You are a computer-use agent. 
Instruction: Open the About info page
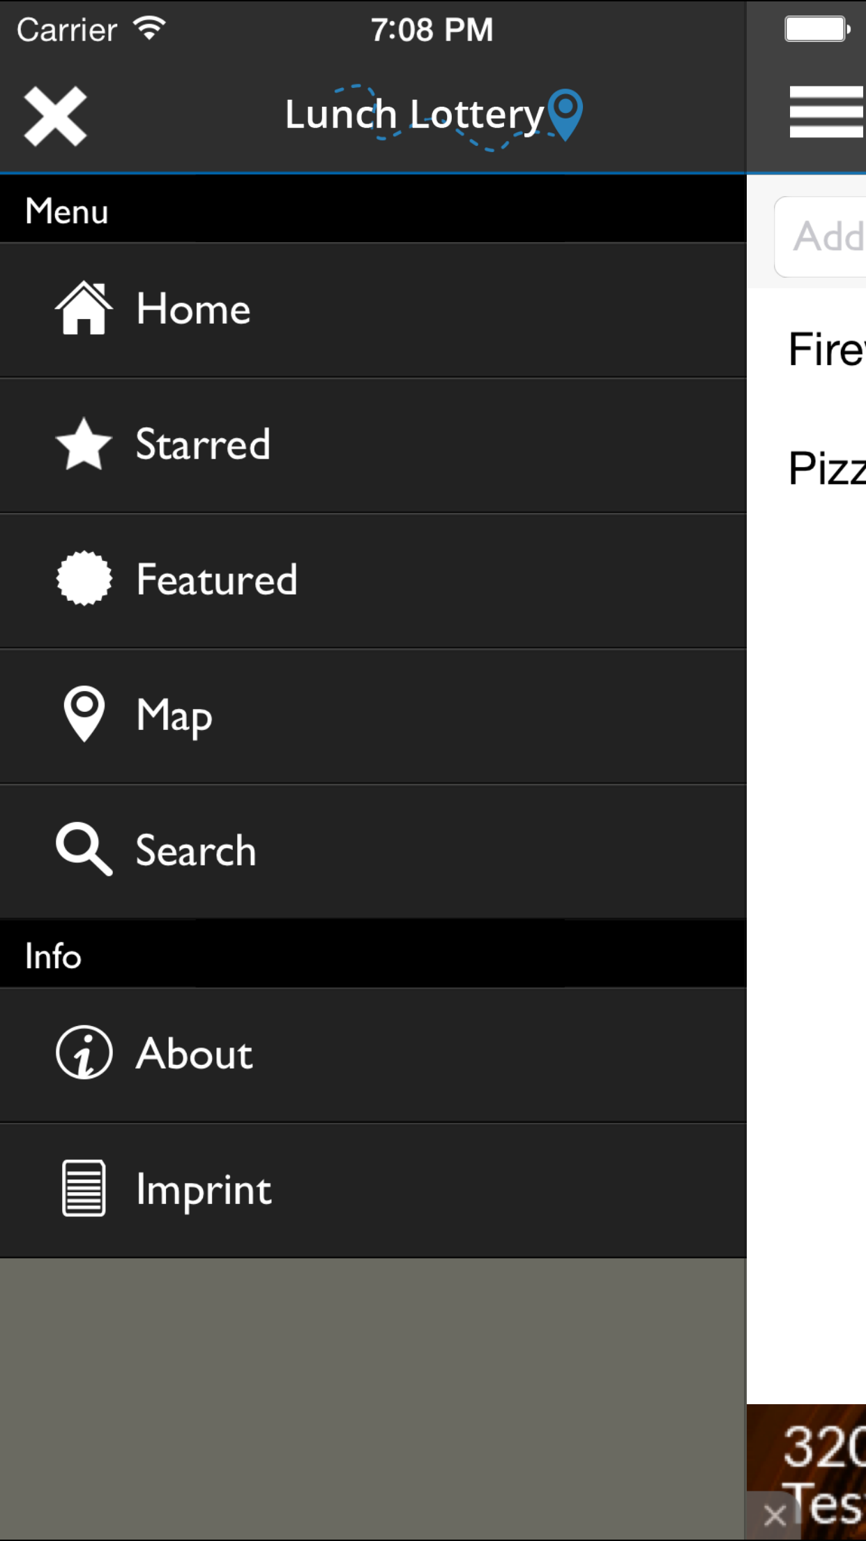coord(373,1055)
